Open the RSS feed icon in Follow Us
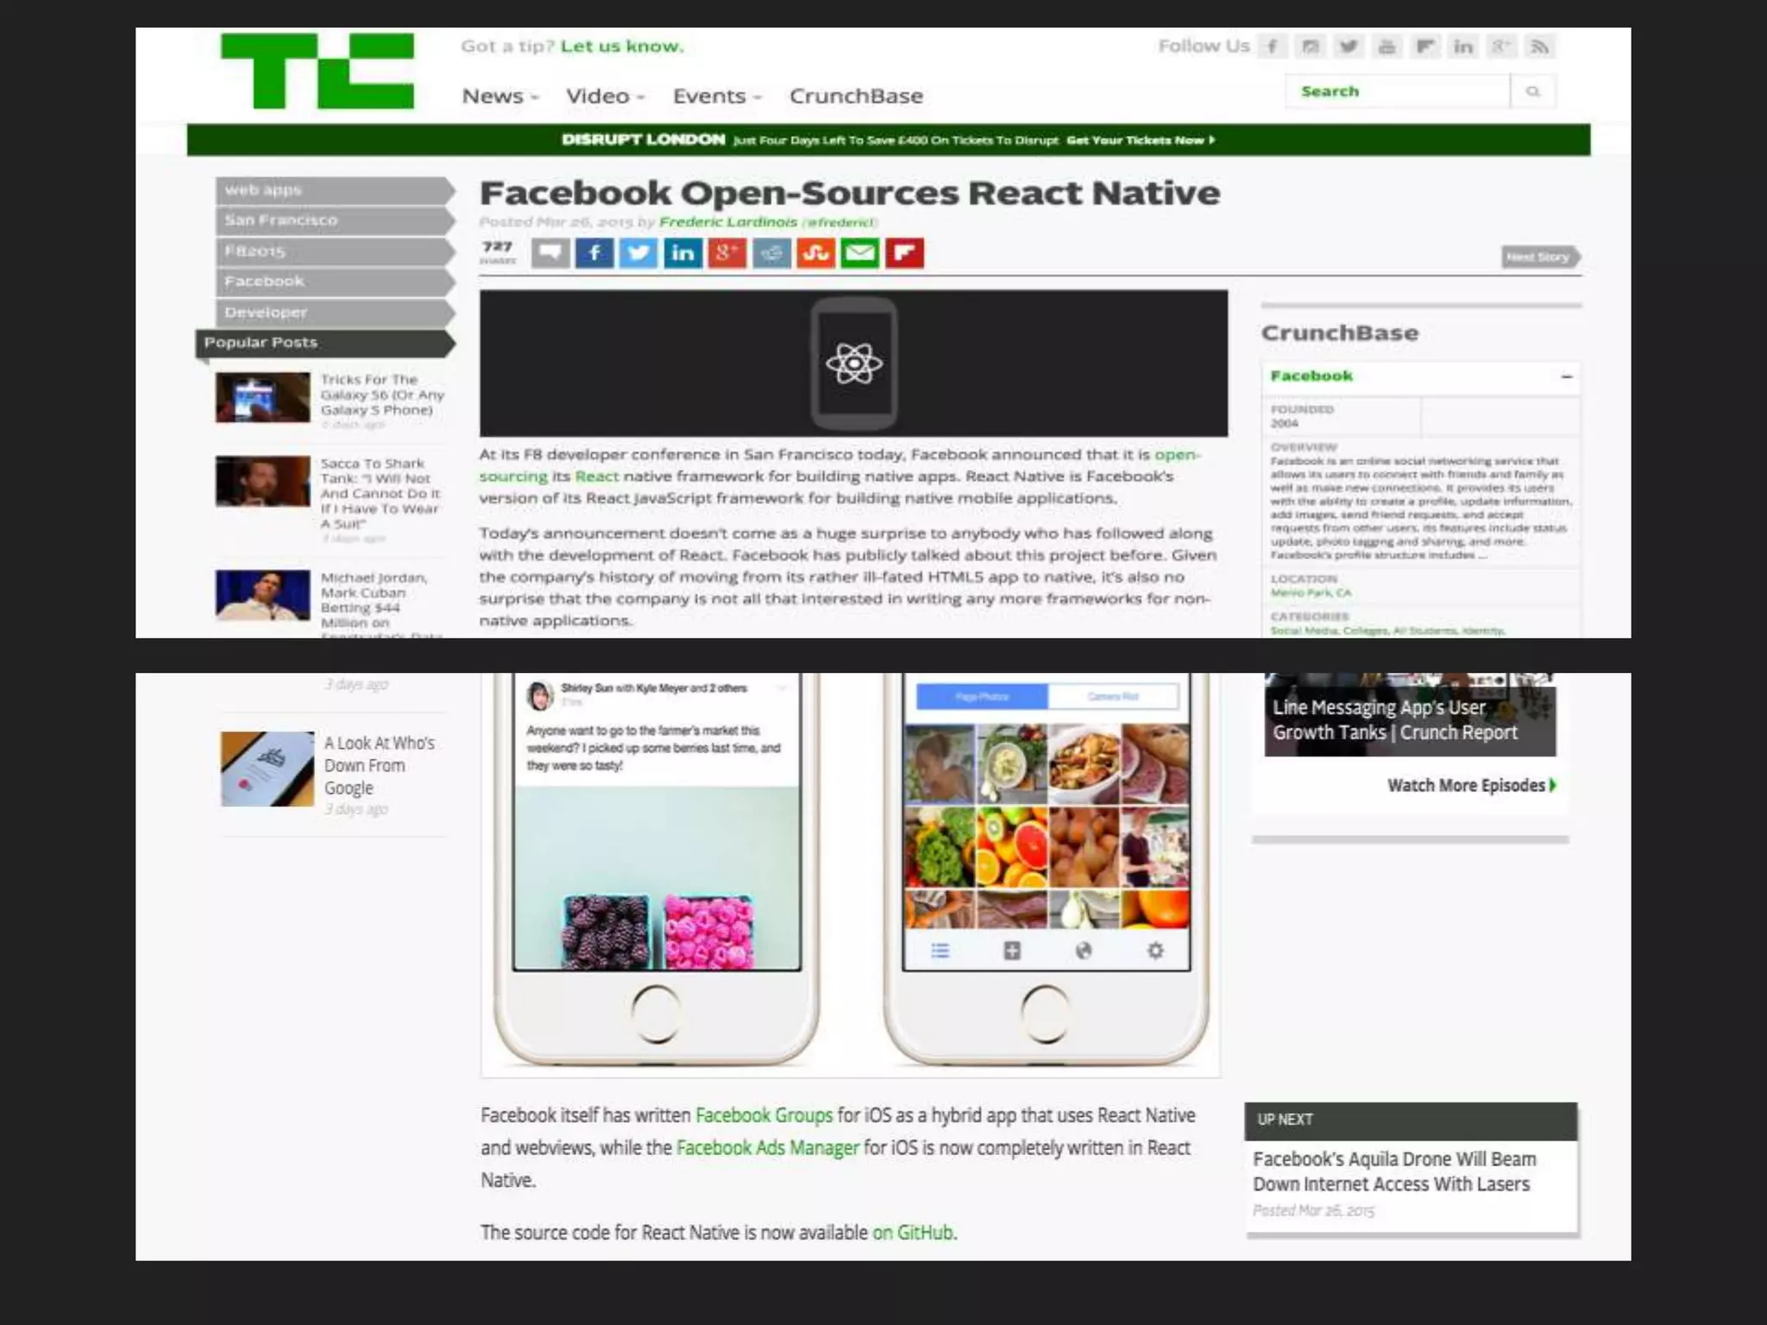The width and height of the screenshot is (1767, 1325). (1539, 47)
